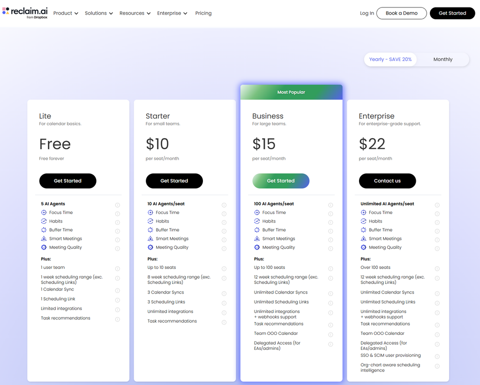The image size is (480, 385).
Task: Click Meeting Quality icon in Business plan
Action: (257, 247)
